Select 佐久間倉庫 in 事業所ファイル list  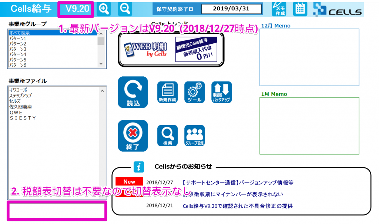[x=54, y=107]
